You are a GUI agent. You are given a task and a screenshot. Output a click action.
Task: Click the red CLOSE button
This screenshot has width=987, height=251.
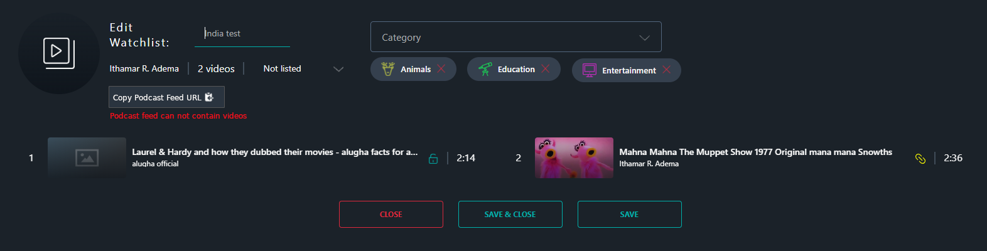click(x=391, y=215)
